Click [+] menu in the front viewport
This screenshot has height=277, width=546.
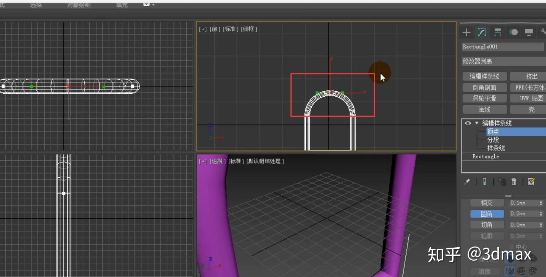203,29
